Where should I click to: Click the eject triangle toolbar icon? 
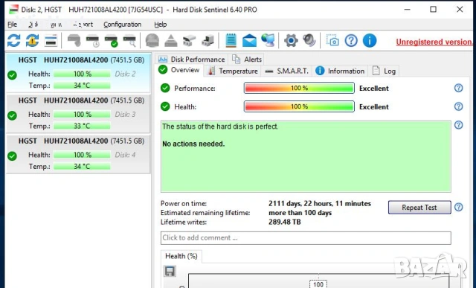(171, 40)
